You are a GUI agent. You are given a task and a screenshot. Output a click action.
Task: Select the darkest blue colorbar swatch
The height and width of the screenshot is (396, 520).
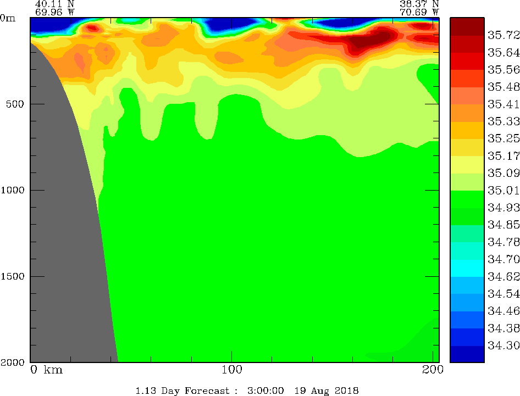pos(467,354)
